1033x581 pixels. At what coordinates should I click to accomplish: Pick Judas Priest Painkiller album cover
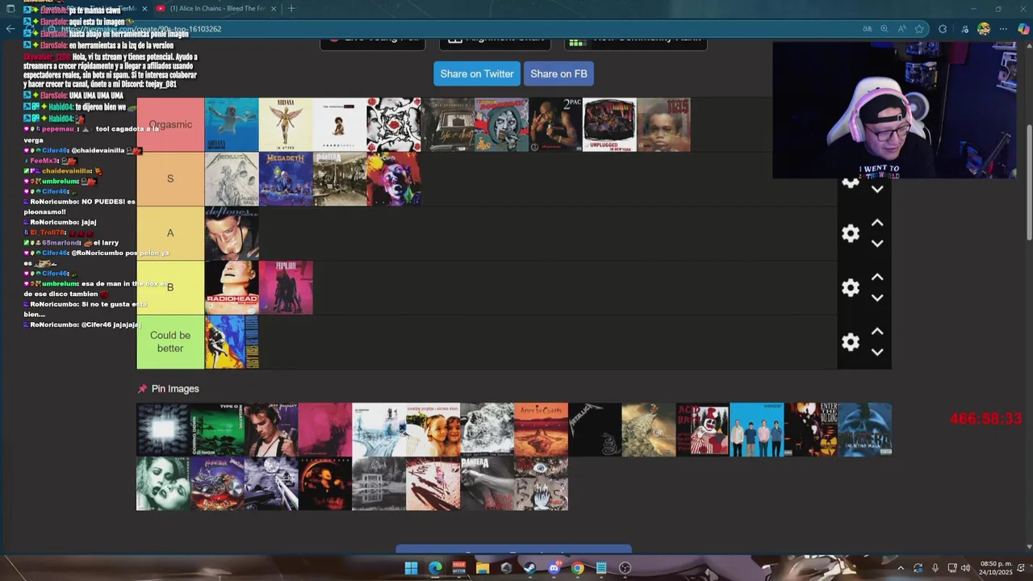pyautogui.click(x=217, y=484)
